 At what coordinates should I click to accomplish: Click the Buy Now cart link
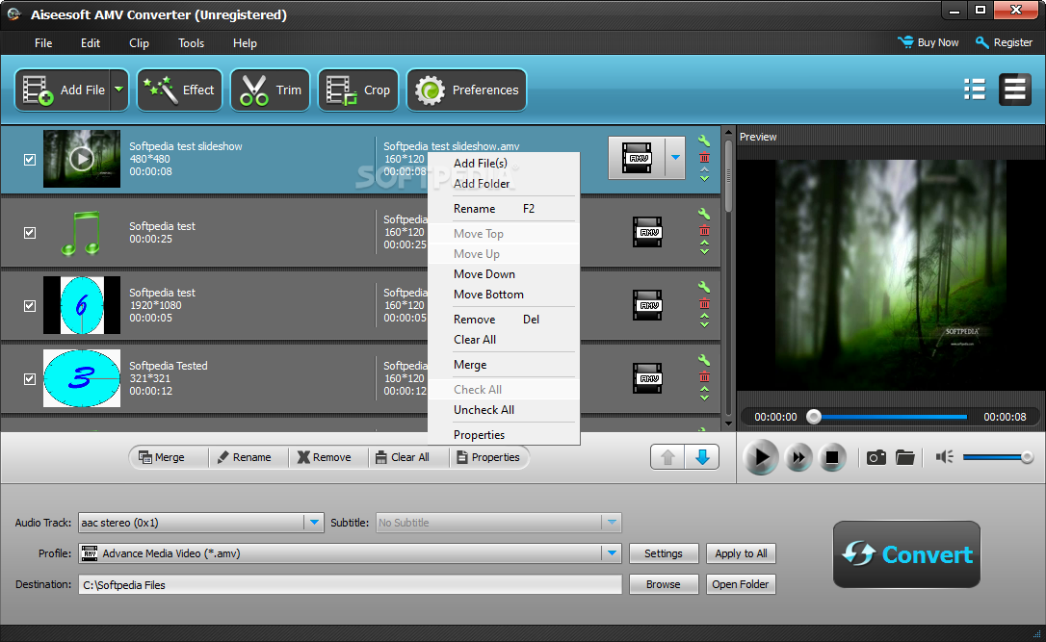pyautogui.click(x=928, y=42)
